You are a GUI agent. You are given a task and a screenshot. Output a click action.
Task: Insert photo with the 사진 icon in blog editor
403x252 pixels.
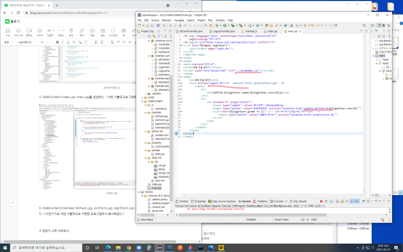[x=8, y=32]
